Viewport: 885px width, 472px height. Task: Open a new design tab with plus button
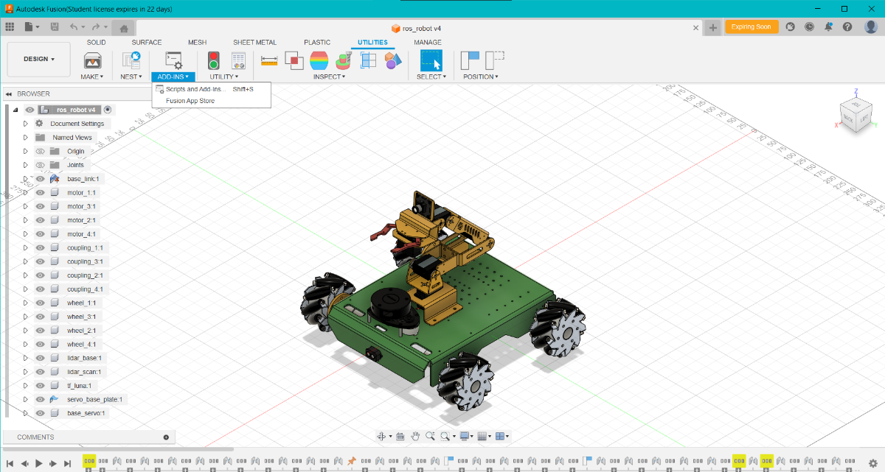click(712, 27)
